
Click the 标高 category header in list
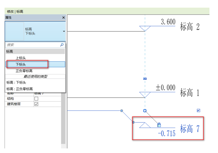pos(35,51)
